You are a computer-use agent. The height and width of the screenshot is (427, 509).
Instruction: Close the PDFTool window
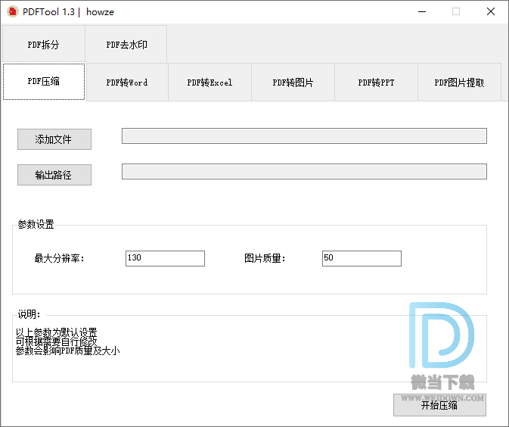491,11
